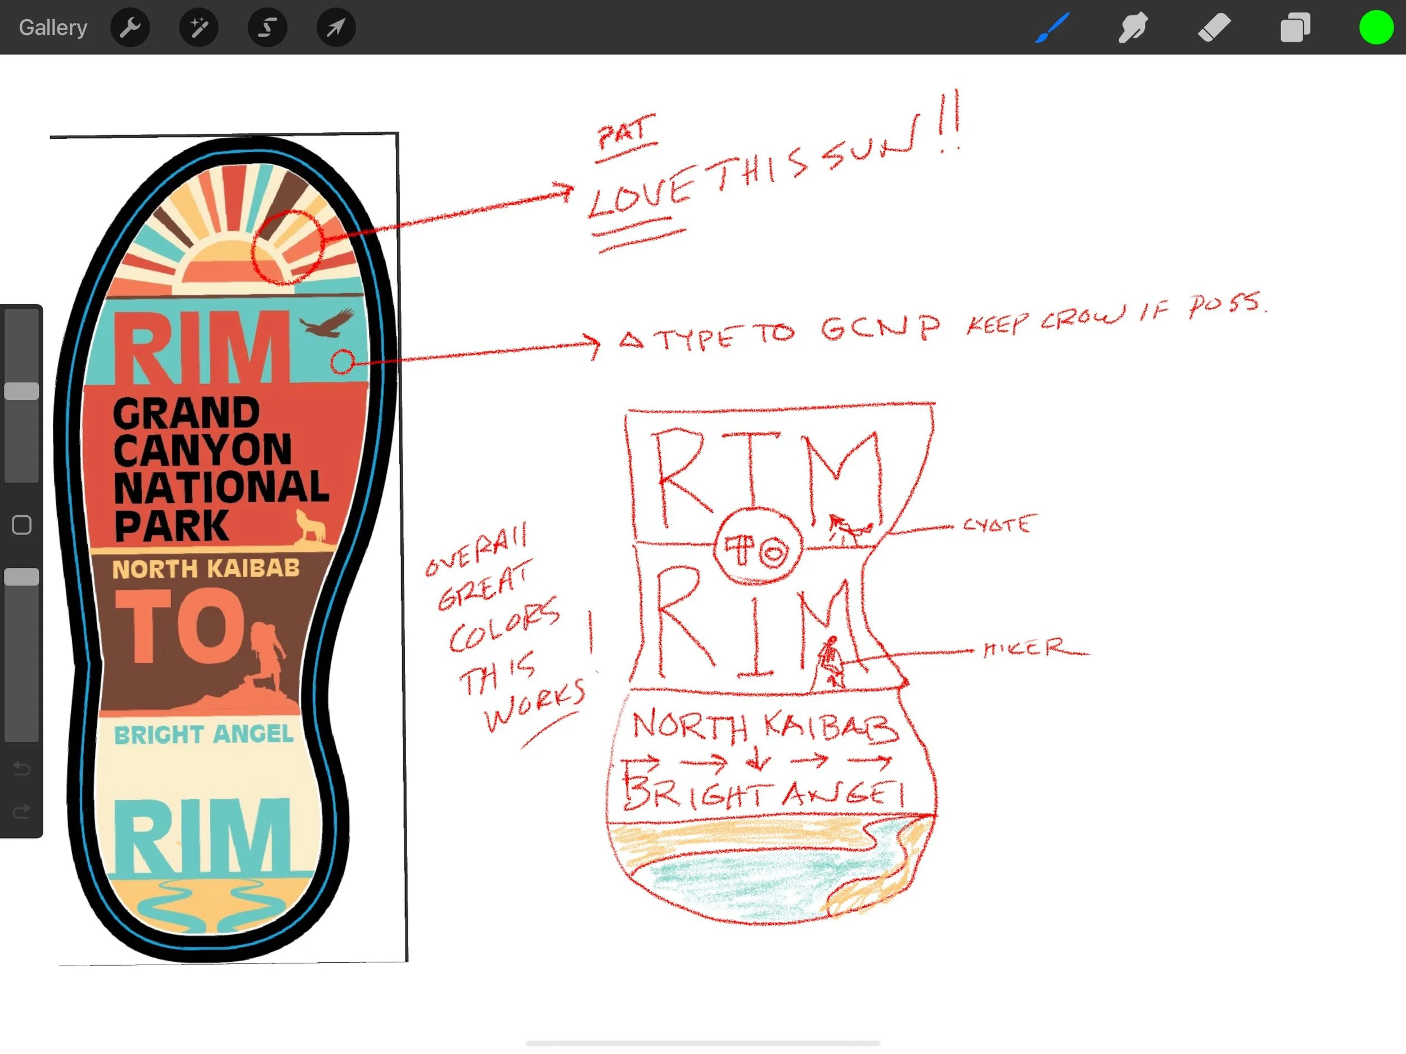Activate the Selection tool
This screenshot has width=1406, height=1054.
tap(268, 28)
